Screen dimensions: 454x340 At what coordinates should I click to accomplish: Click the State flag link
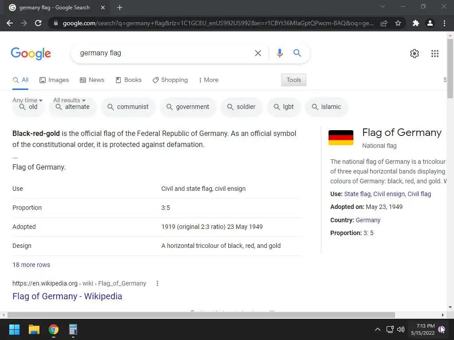pos(357,194)
